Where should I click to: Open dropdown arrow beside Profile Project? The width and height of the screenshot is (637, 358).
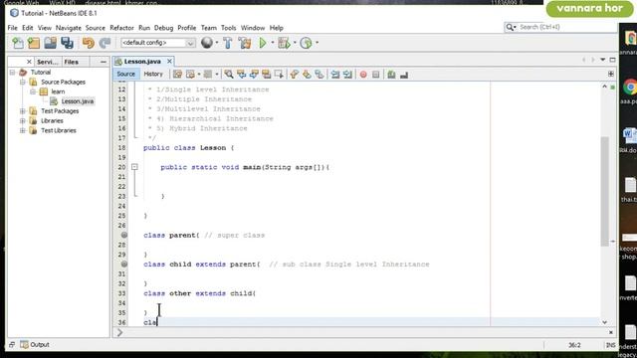317,42
